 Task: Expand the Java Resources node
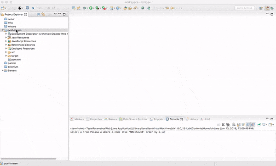(x=6, y=38)
